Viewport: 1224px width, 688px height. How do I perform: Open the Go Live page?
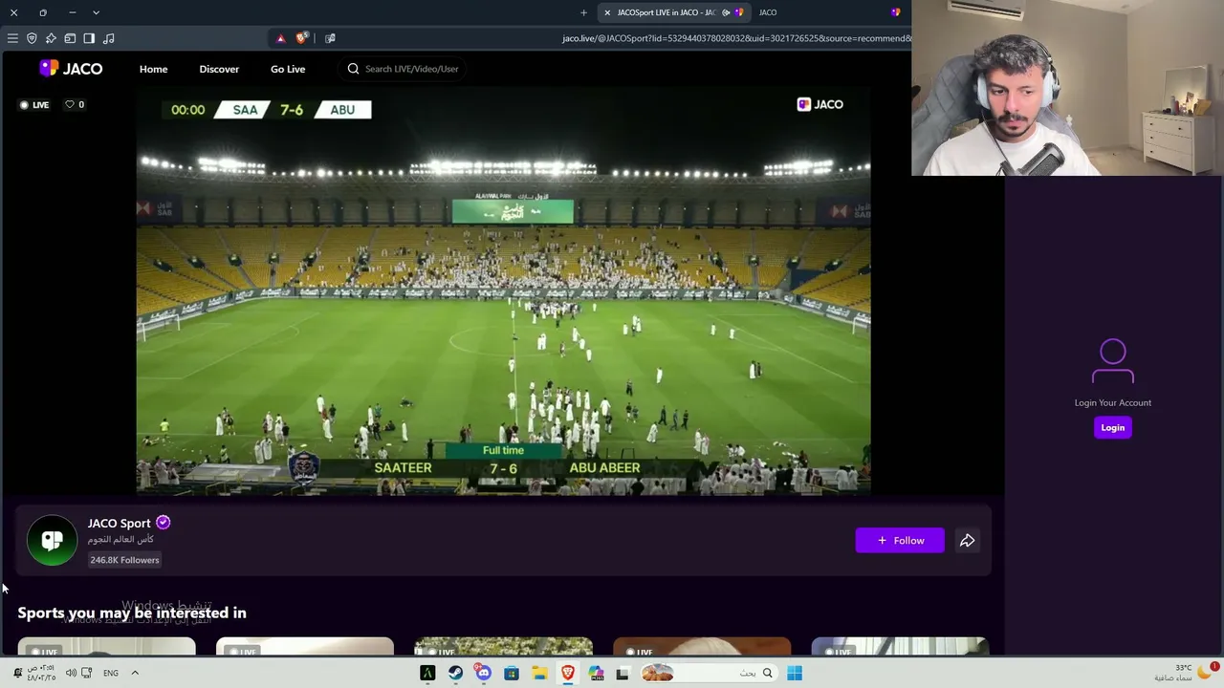pyautogui.click(x=288, y=69)
